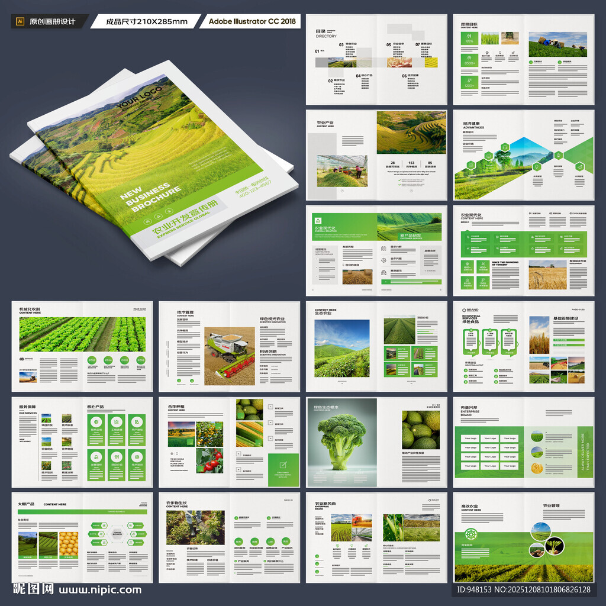The width and height of the screenshot is (606, 606).
Task: Click the green pencil edit icon box
Action: tap(283, 470)
